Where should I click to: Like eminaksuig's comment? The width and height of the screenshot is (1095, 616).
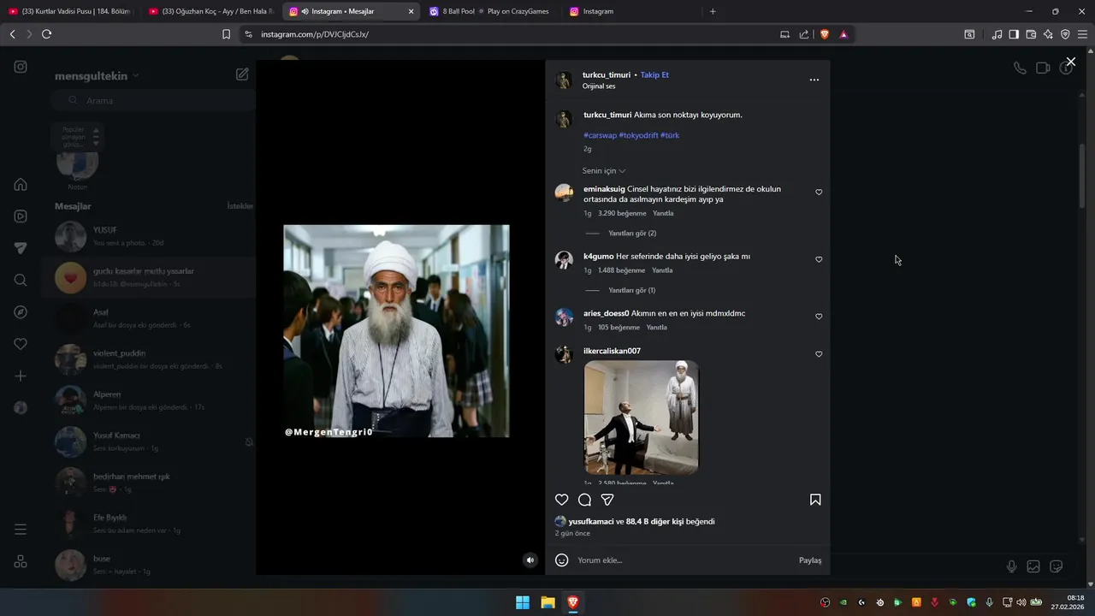pyautogui.click(x=819, y=192)
